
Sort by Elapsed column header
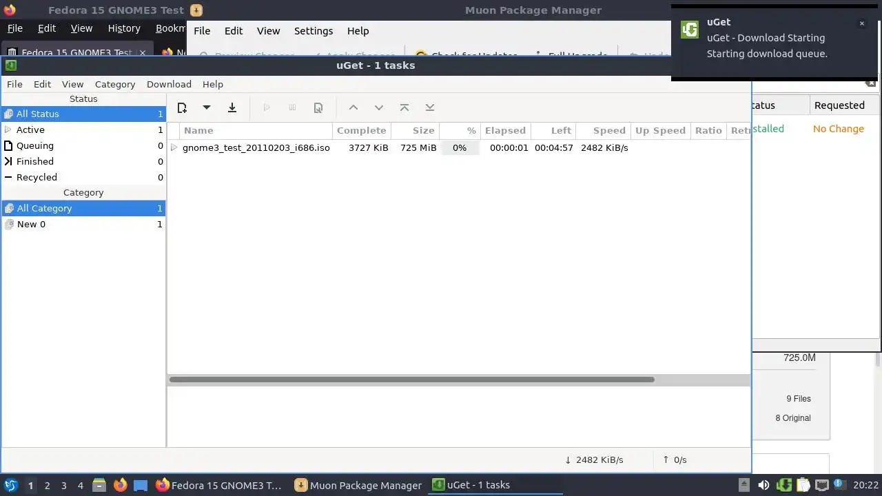point(505,130)
